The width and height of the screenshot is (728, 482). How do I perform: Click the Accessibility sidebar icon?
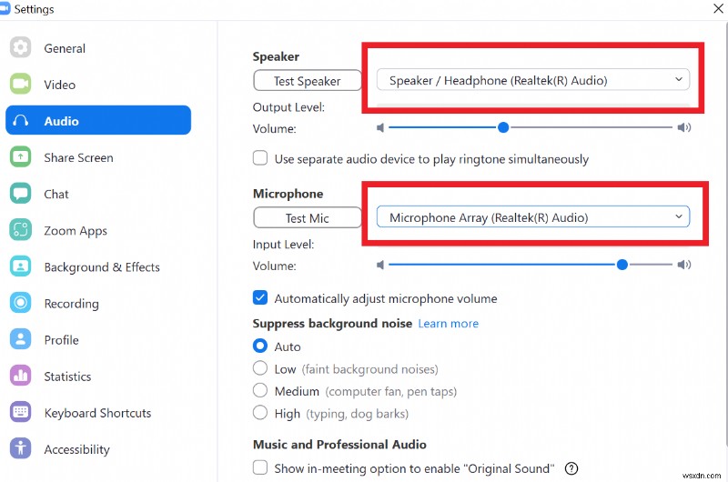(20, 449)
